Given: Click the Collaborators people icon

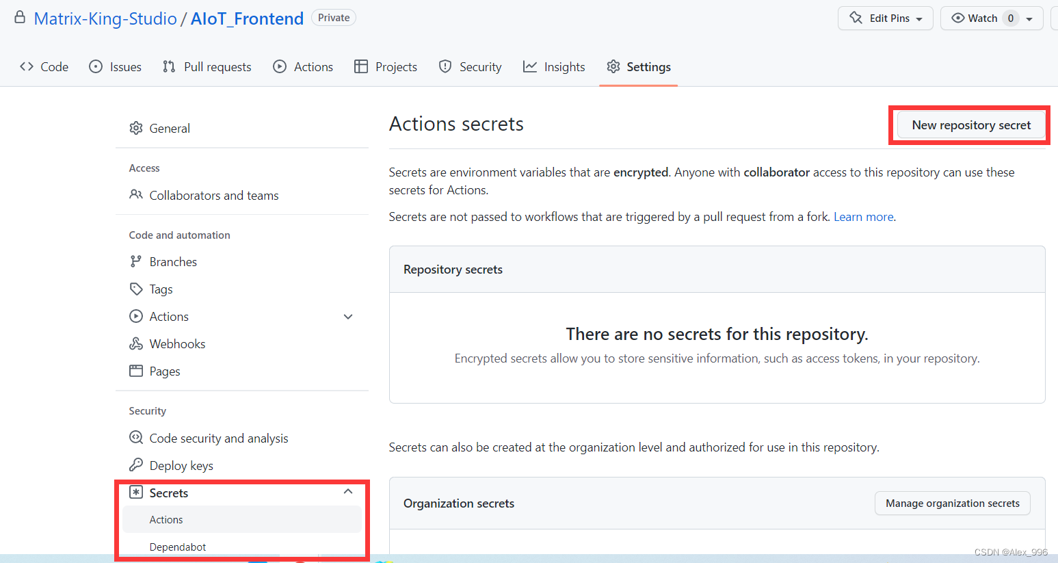Looking at the screenshot, I should click(x=136, y=195).
